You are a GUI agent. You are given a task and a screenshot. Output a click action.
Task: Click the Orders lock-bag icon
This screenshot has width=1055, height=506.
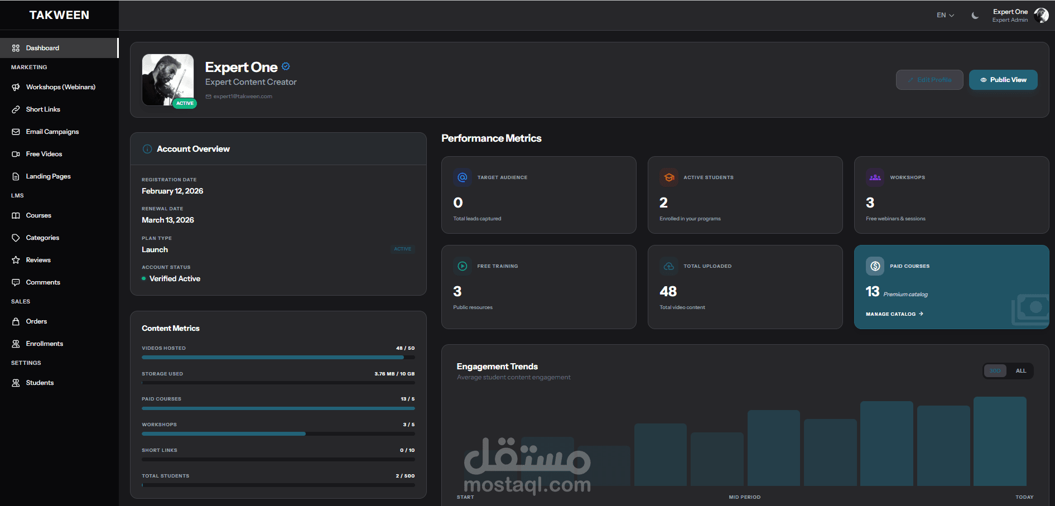16,321
